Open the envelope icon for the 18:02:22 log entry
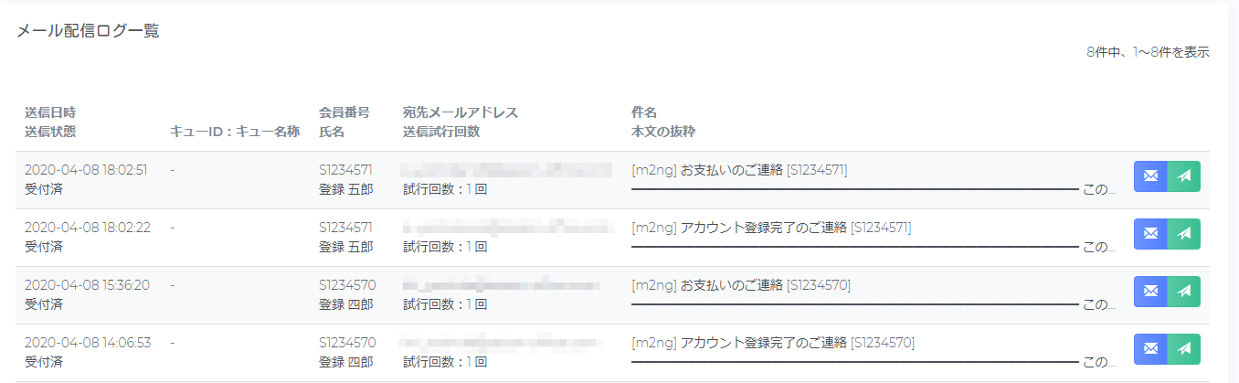The width and height of the screenshot is (1239, 383). [1150, 234]
